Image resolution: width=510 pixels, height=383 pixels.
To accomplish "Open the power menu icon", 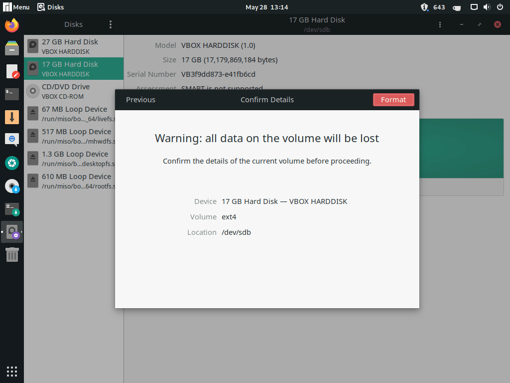I will (x=500, y=7).
